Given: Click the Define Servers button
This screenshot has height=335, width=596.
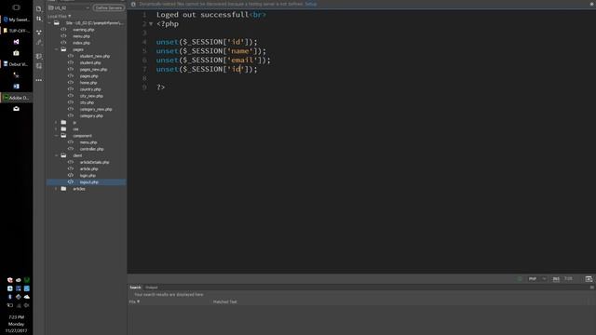Looking at the screenshot, I should (109, 7).
